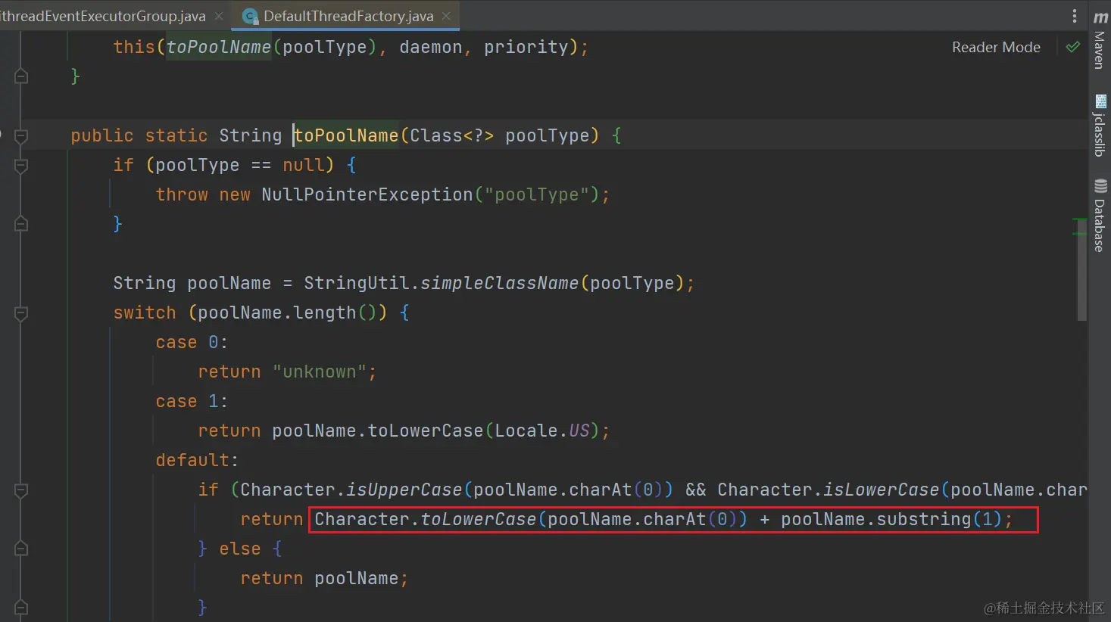The height and width of the screenshot is (622, 1111).
Task: Click fold marker on the } else { line
Action: pos(21,549)
